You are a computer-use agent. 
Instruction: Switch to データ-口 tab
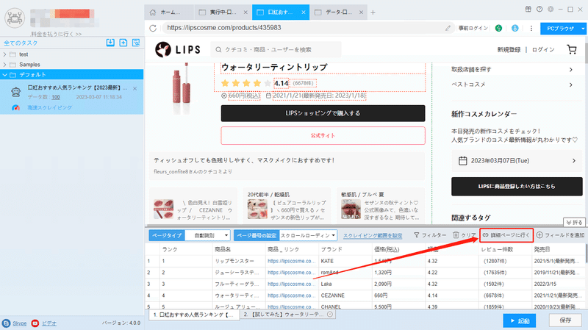coord(339,12)
